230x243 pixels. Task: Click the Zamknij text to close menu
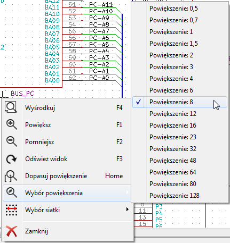pos(36,231)
